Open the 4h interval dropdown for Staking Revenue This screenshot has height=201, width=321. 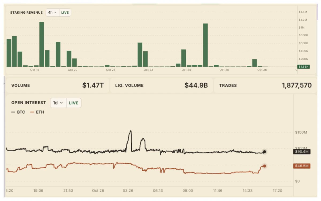pos(52,13)
